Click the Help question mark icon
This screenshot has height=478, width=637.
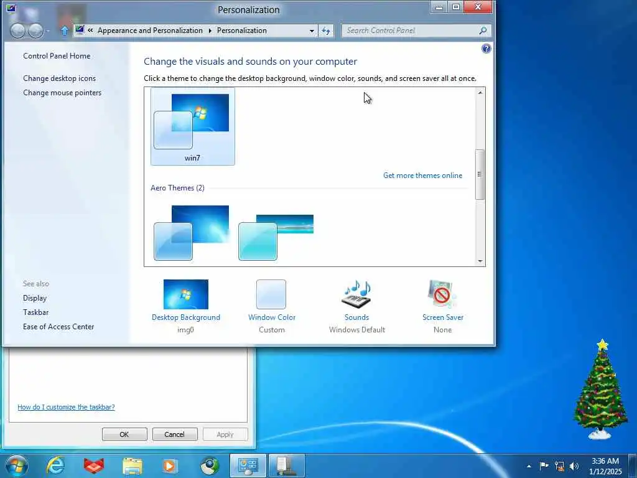(x=486, y=49)
